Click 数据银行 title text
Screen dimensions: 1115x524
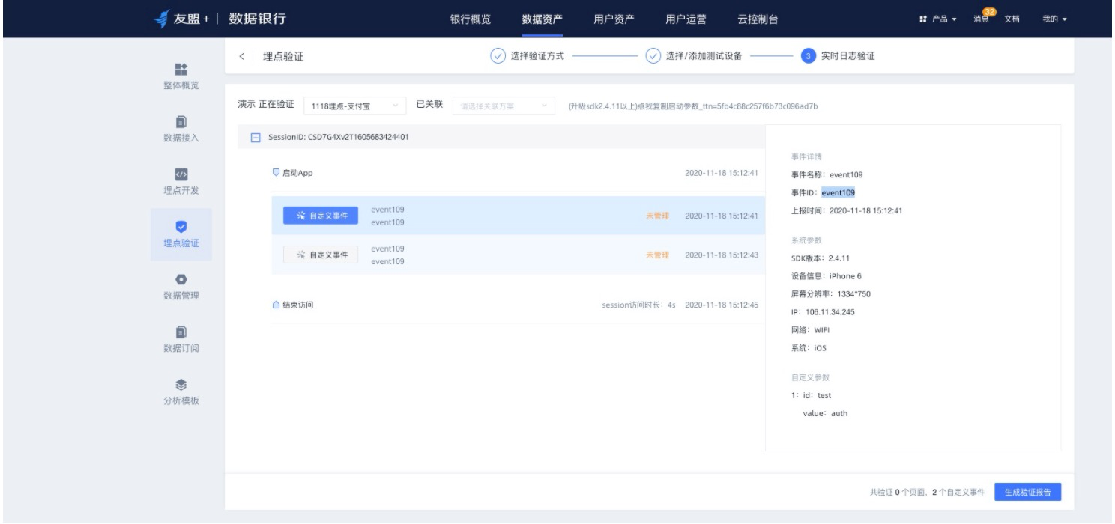click(257, 19)
